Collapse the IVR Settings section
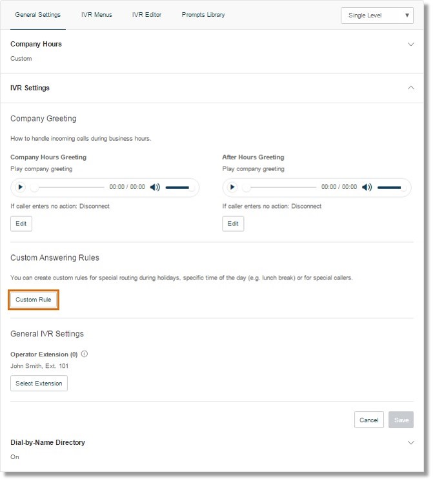 410,88
